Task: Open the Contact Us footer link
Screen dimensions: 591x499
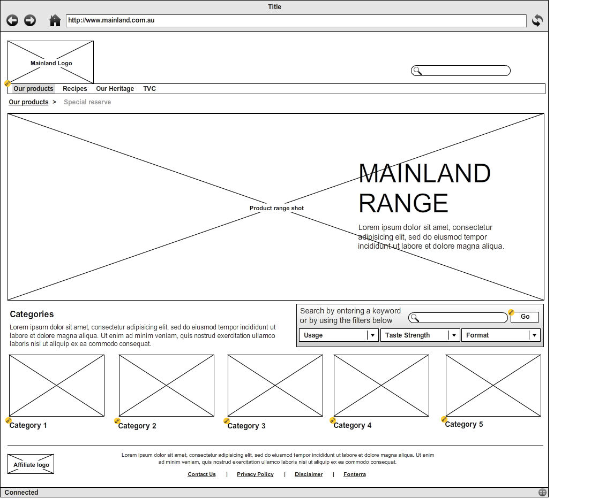Action: point(201,474)
